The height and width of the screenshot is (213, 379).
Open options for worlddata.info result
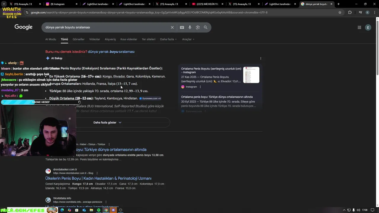coord(106,202)
